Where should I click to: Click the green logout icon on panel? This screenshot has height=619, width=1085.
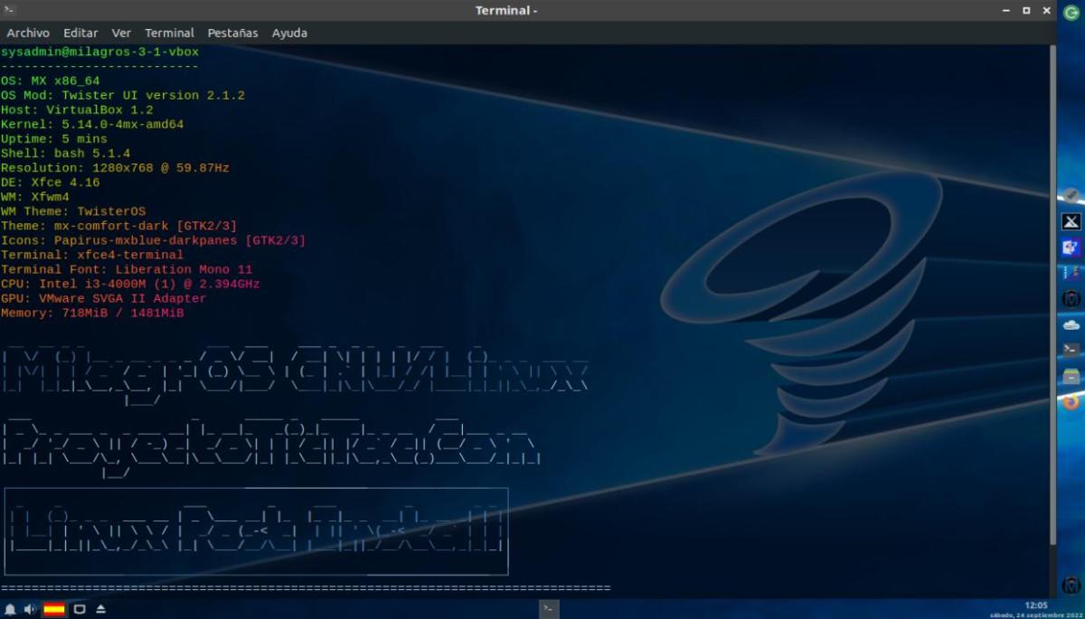click(1071, 12)
